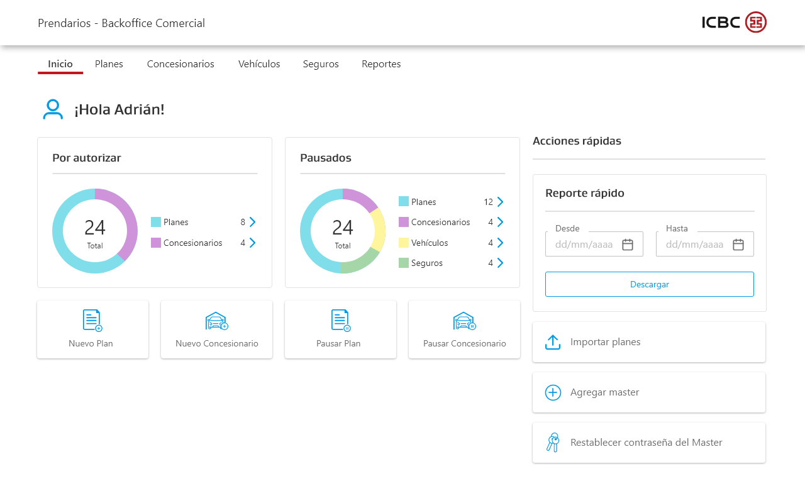
Task: Open the Nuevo Concesionario garage icon
Action: [x=217, y=321]
